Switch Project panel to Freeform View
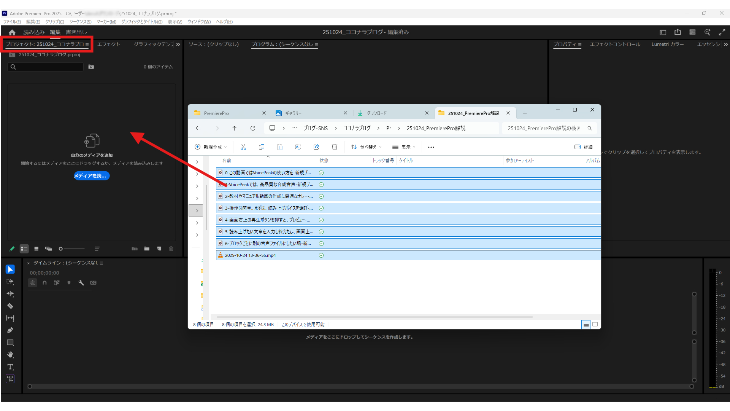This screenshot has height=411, width=730. click(48, 249)
